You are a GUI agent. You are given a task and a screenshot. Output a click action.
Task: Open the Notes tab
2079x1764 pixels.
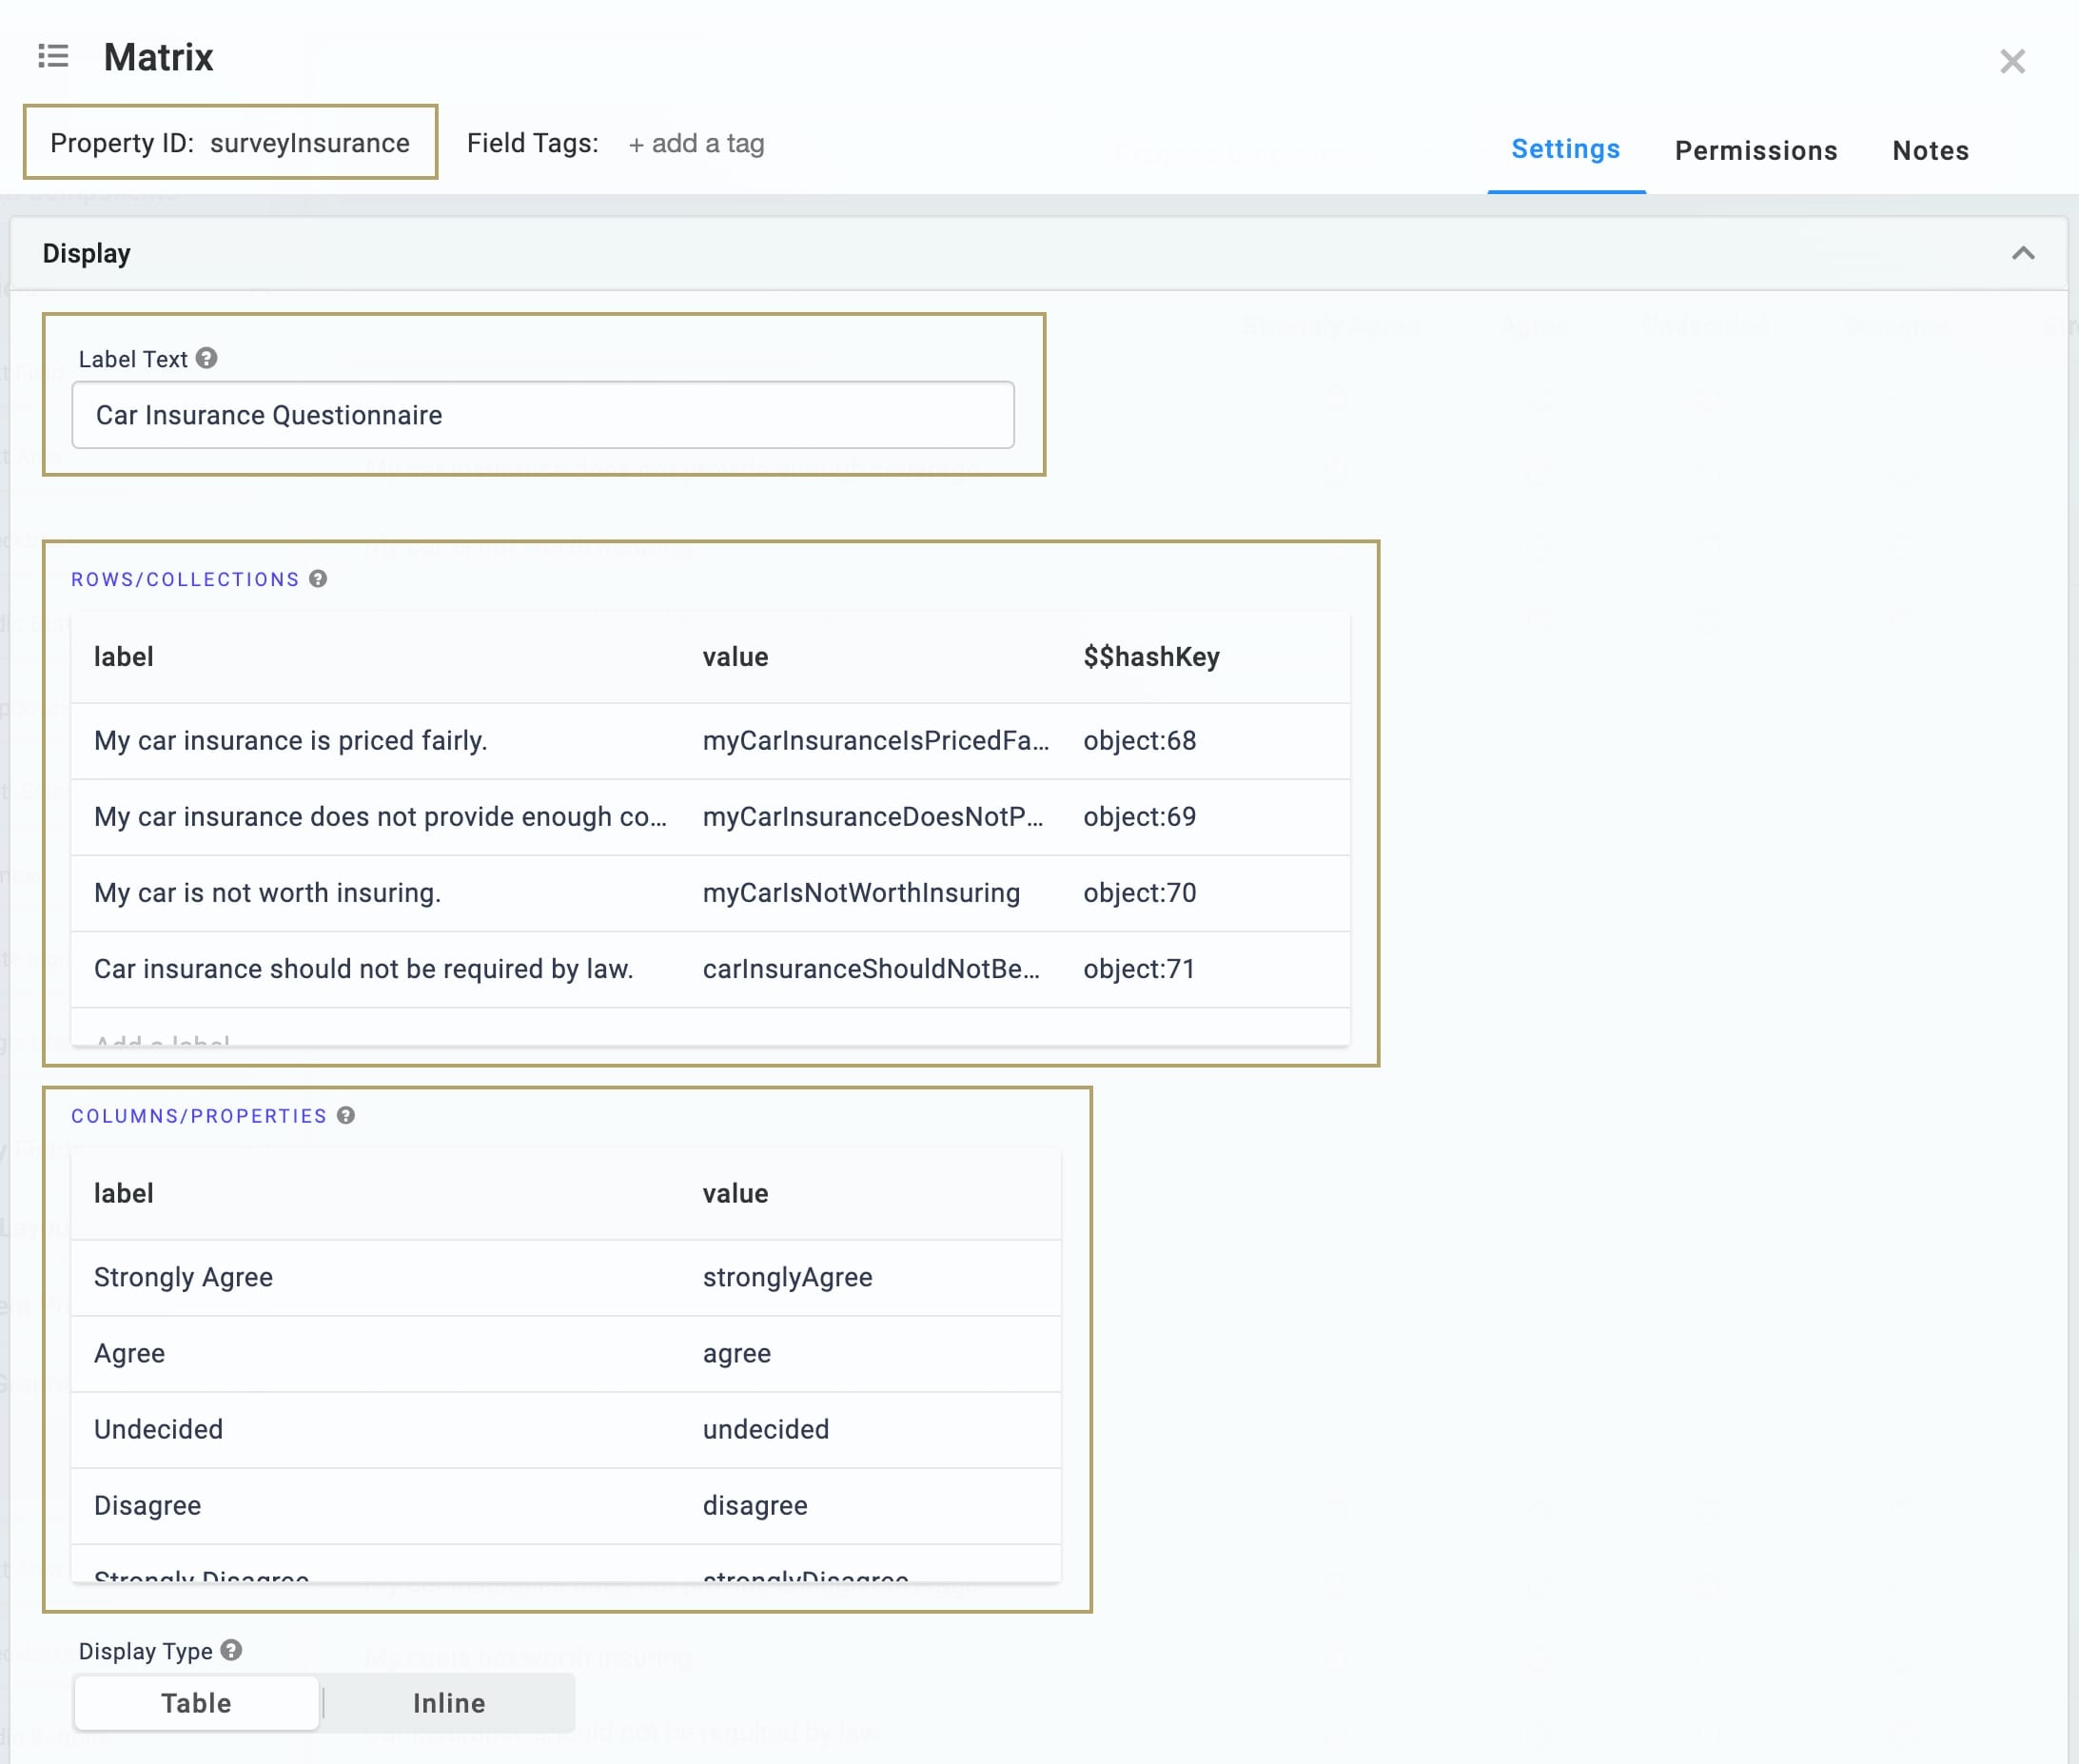(x=1930, y=150)
